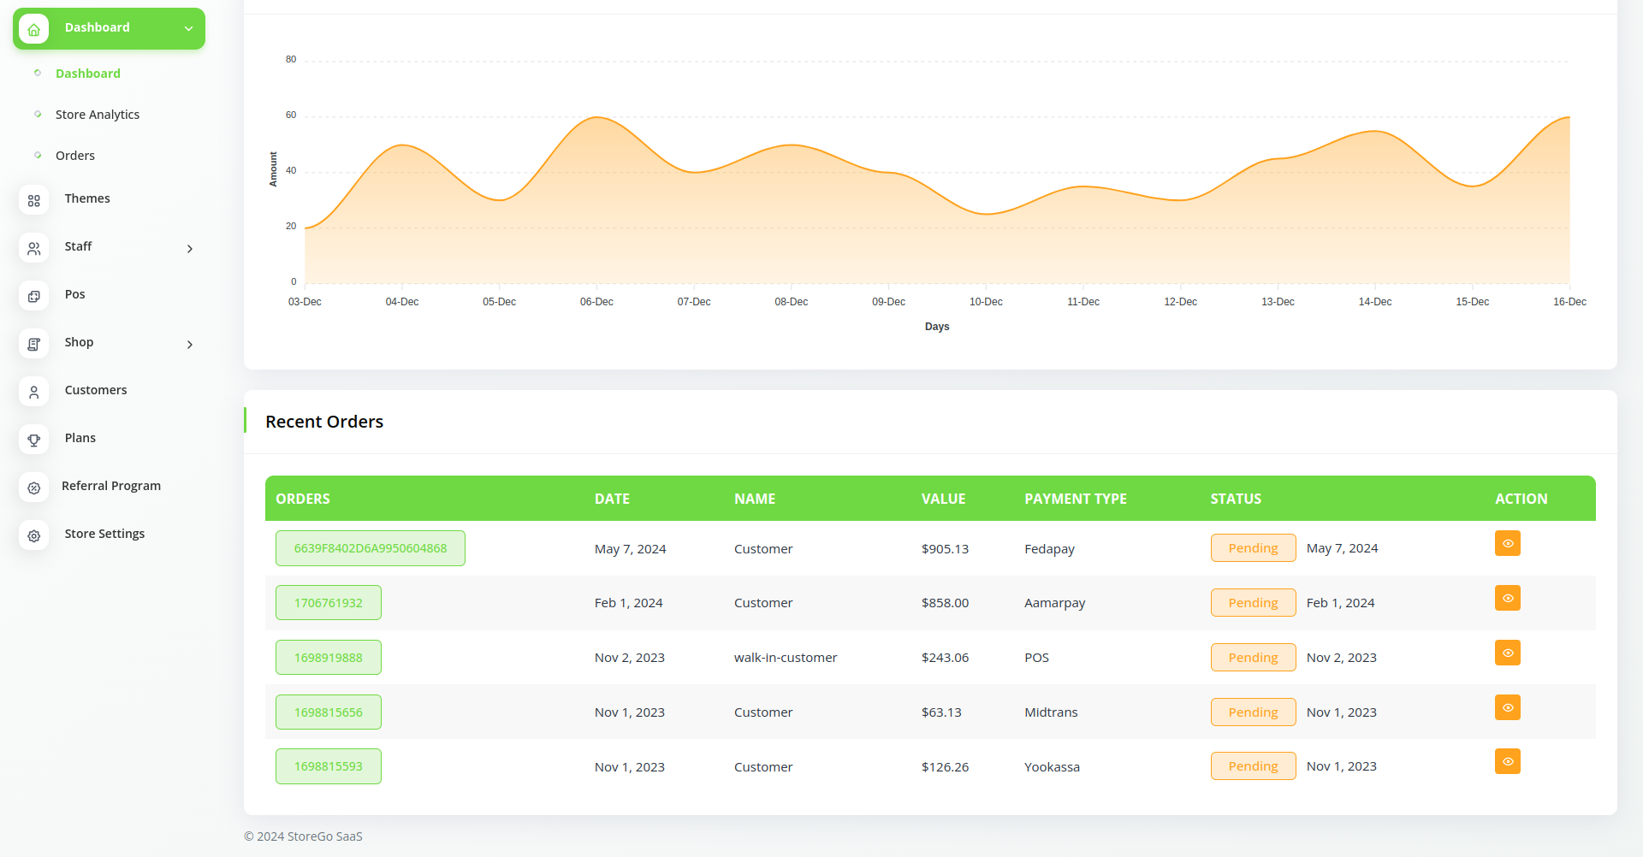Screen dimensions: 1643x857
Task: View the $243.06 POS order via eye icon
Action: click(1507, 653)
